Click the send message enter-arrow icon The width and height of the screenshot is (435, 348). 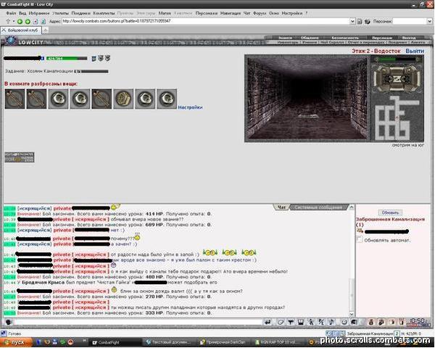coord(268,322)
